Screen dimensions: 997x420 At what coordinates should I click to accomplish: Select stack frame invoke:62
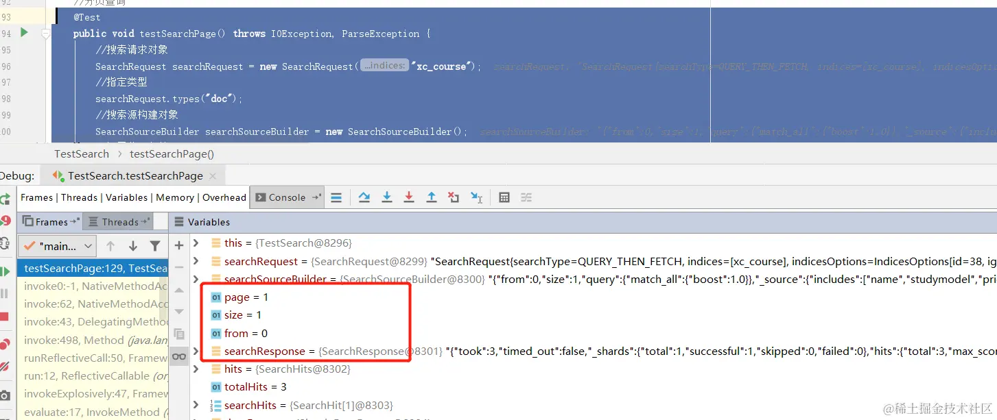(x=93, y=304)
